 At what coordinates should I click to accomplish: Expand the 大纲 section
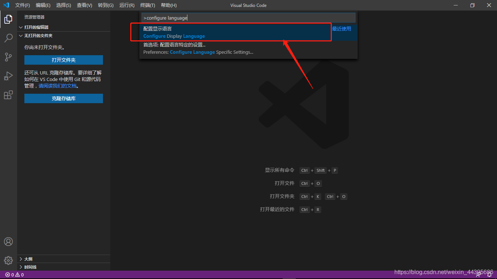pos(64,259)
